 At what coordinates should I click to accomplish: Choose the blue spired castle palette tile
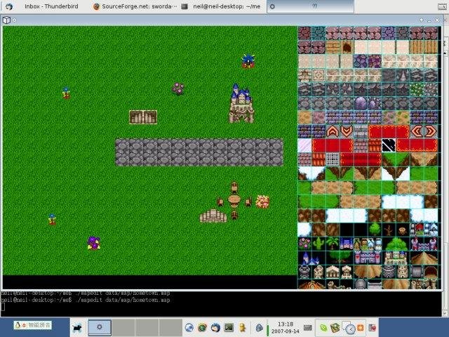[311, 258]
